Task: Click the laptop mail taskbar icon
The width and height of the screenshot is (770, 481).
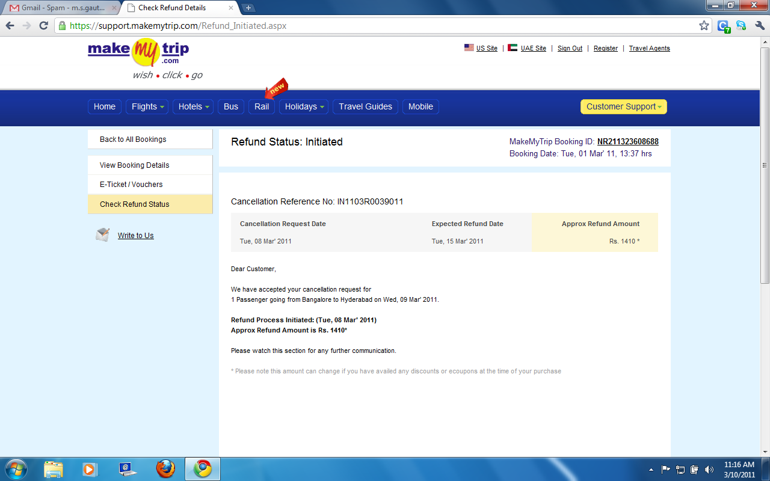Action: coord(127,469)
